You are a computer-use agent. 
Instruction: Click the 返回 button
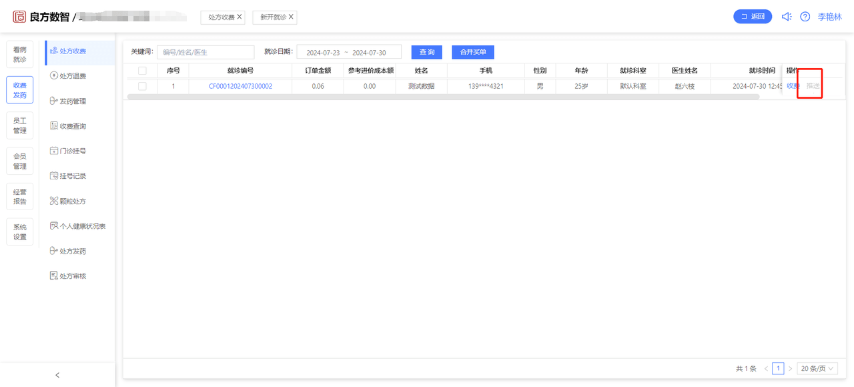pyautogui.click(x=753, y=17)
